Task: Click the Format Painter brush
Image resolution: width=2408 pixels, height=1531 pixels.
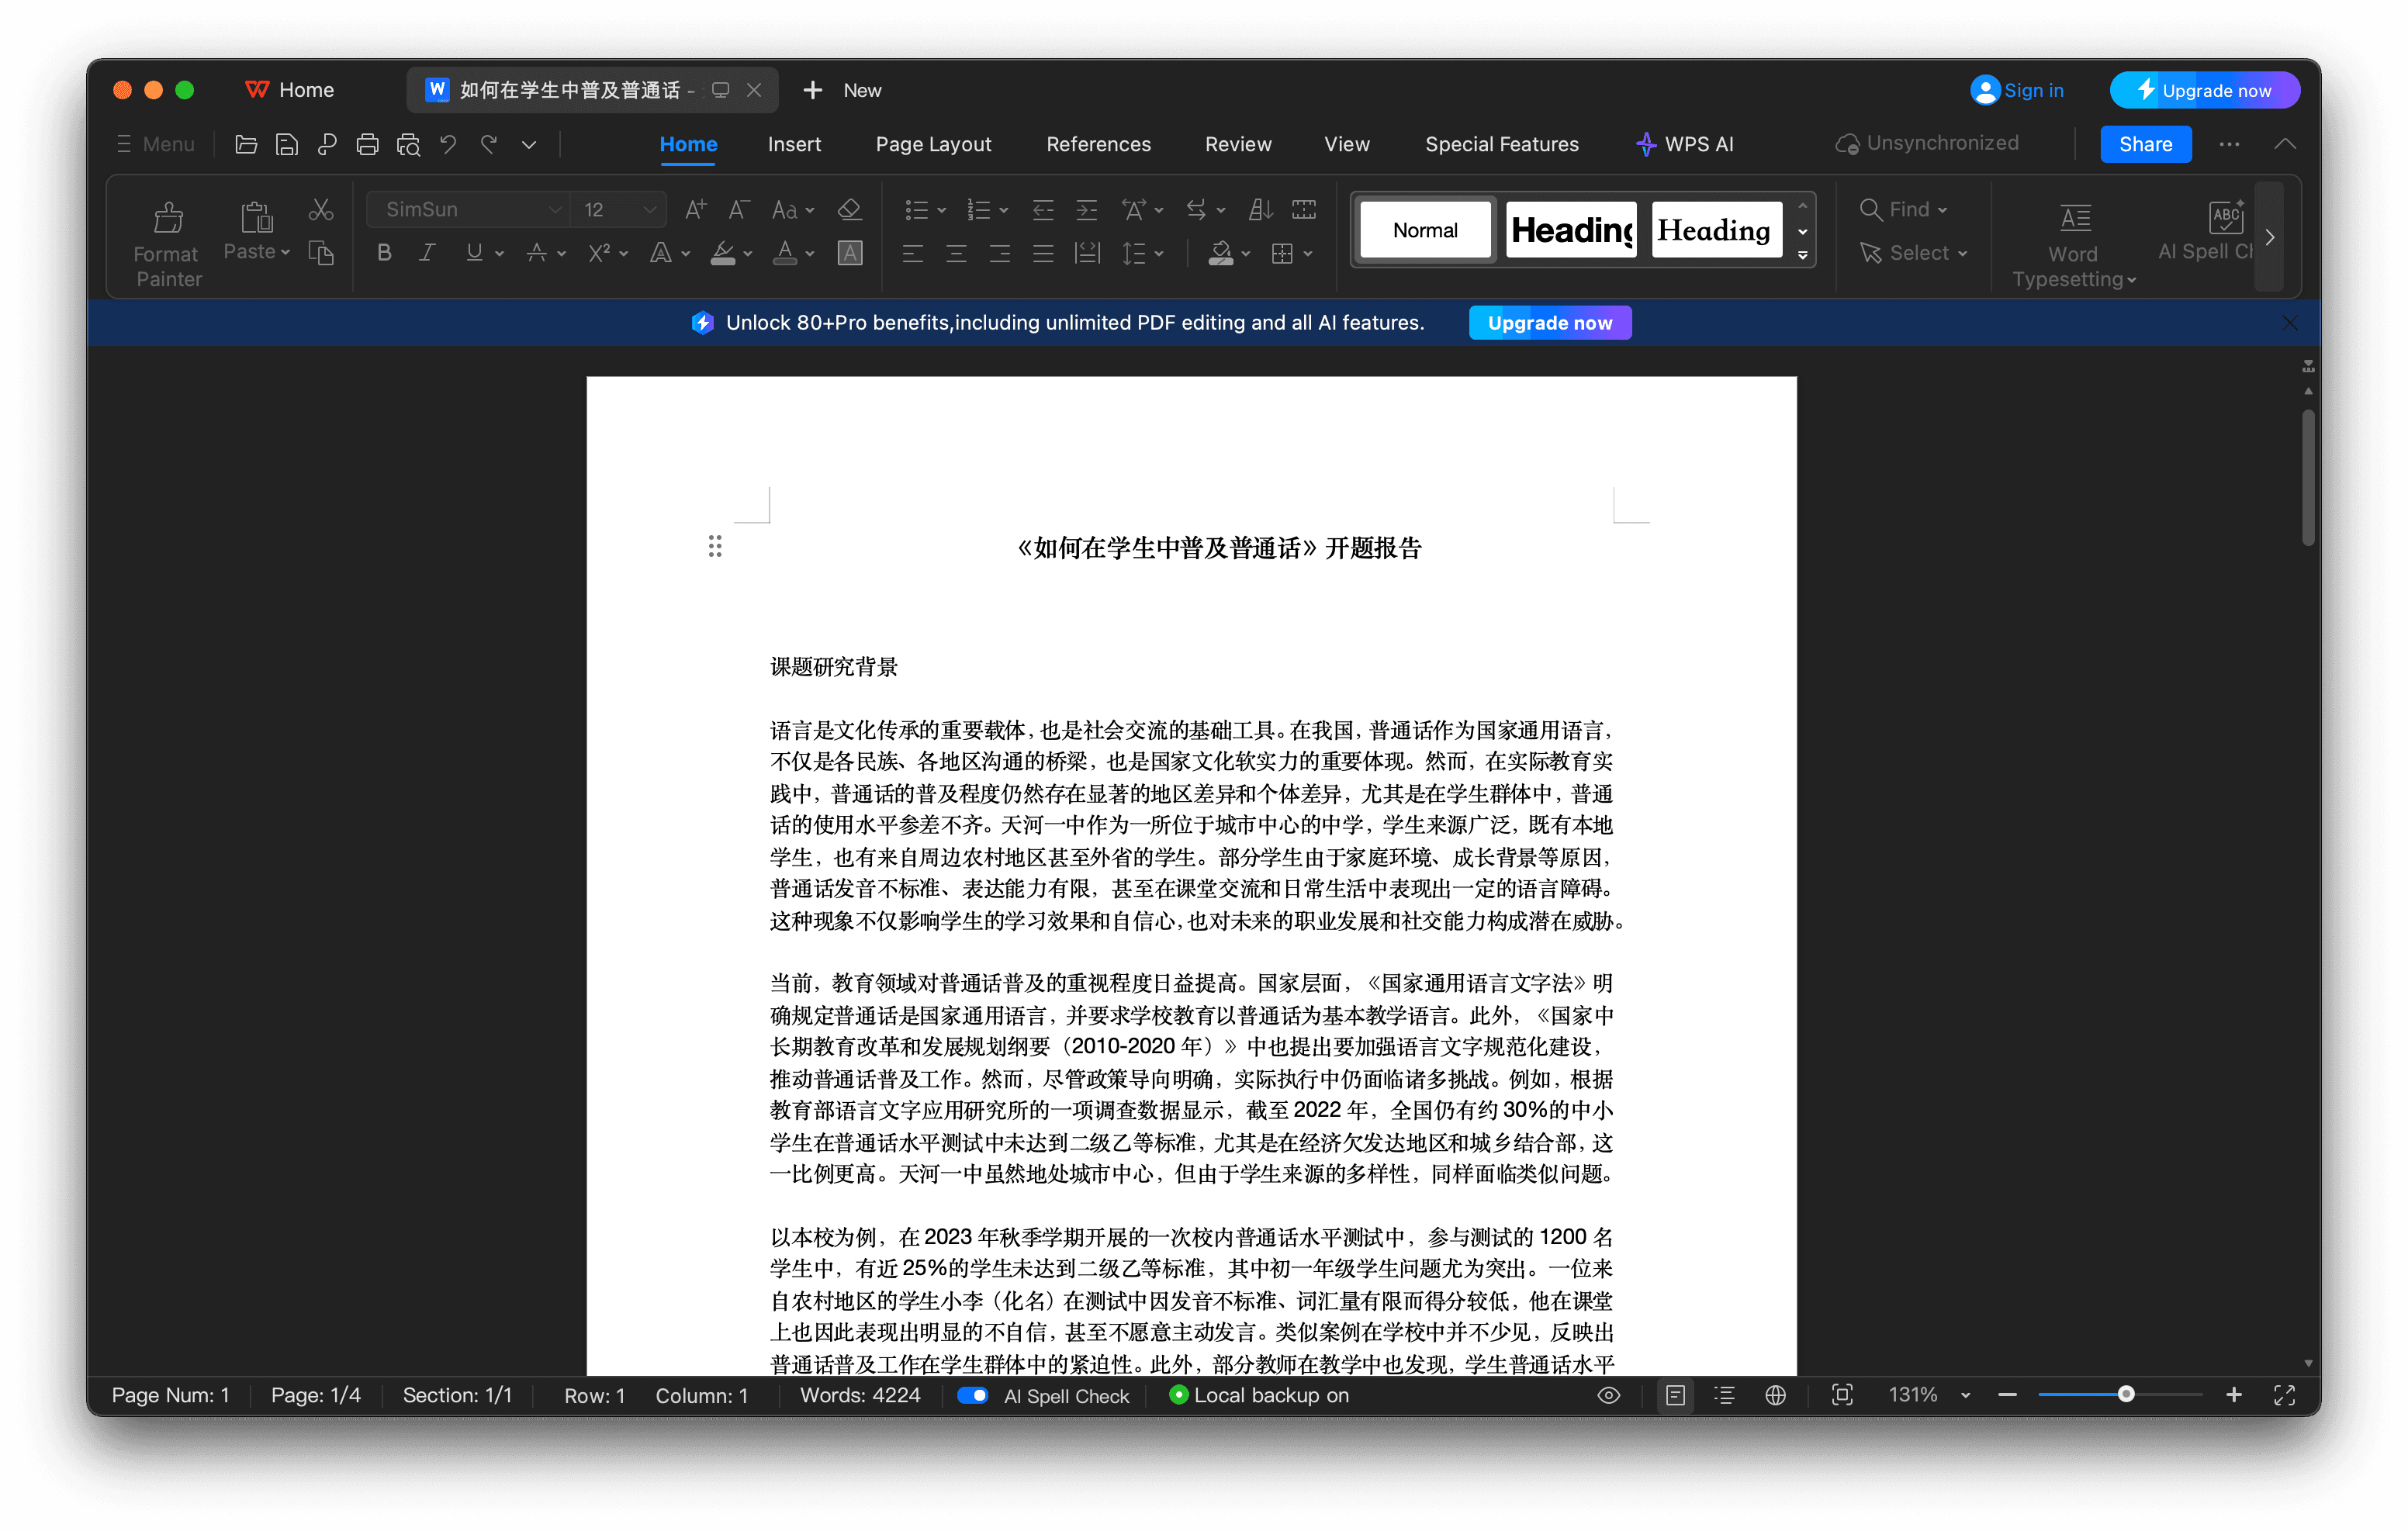Action: tap(168, 217)
